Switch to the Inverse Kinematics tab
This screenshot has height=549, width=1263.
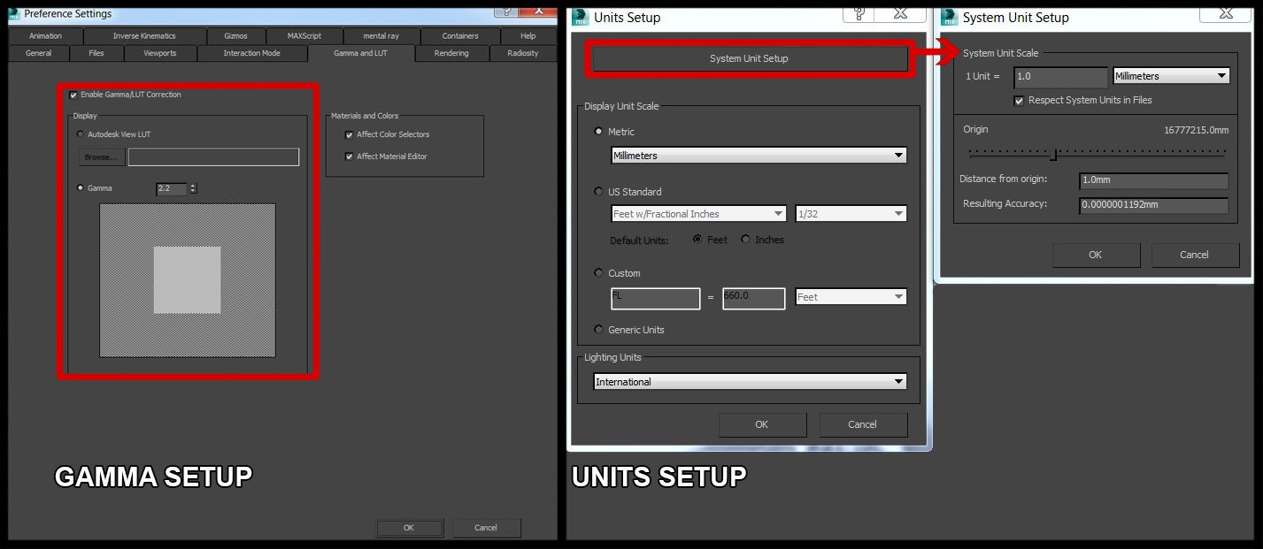(144, 36)
